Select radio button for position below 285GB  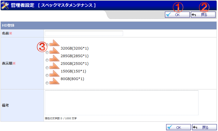47,60
